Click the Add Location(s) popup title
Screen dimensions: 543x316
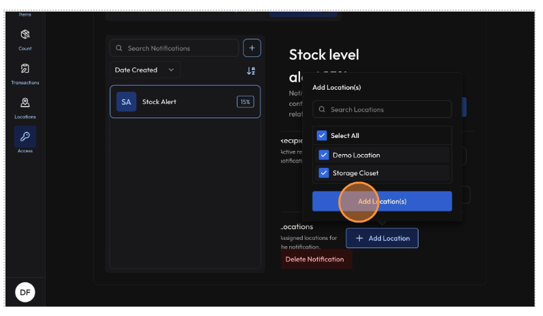[337, 88]
